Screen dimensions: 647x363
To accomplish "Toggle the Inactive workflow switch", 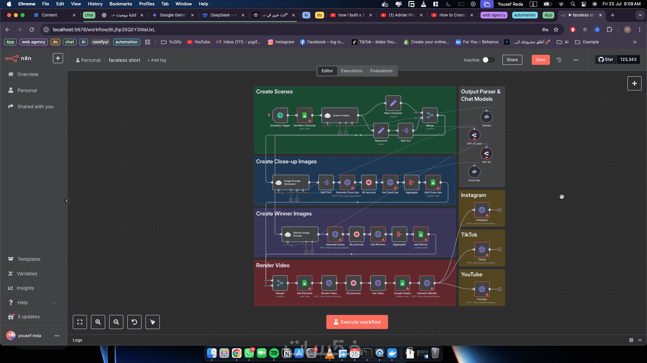I will (488, 60).
